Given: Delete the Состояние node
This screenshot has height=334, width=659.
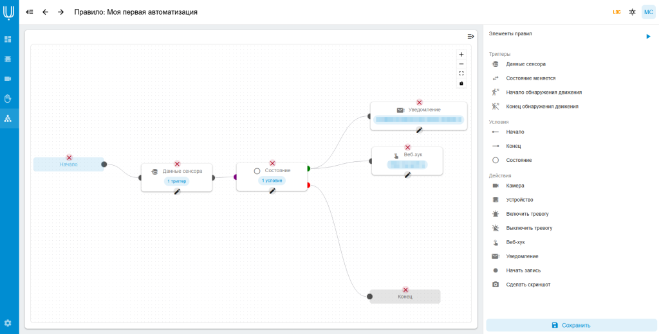Looking at the screenshot, I should click(272, 163).
